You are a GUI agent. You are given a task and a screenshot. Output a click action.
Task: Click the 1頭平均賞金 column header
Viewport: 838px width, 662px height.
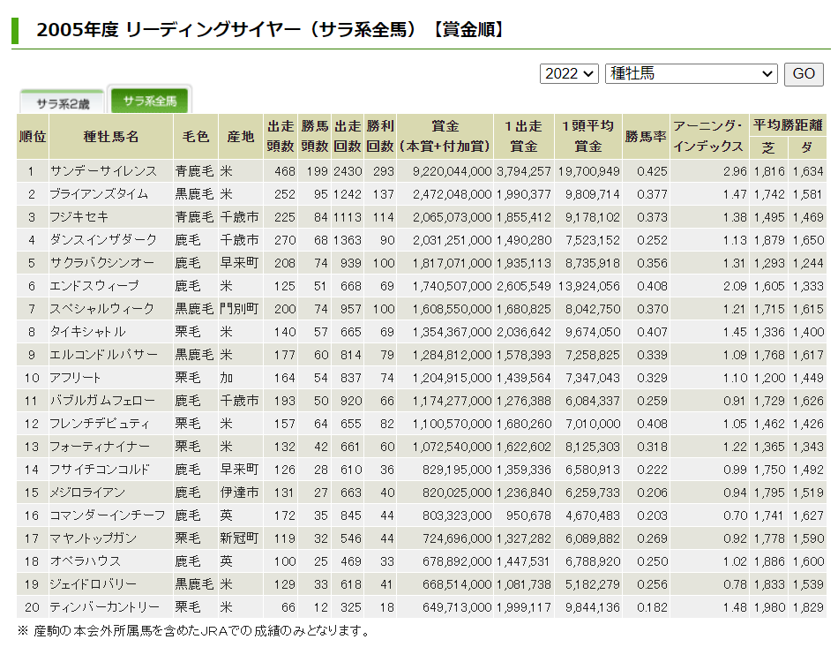click(587, 136)
